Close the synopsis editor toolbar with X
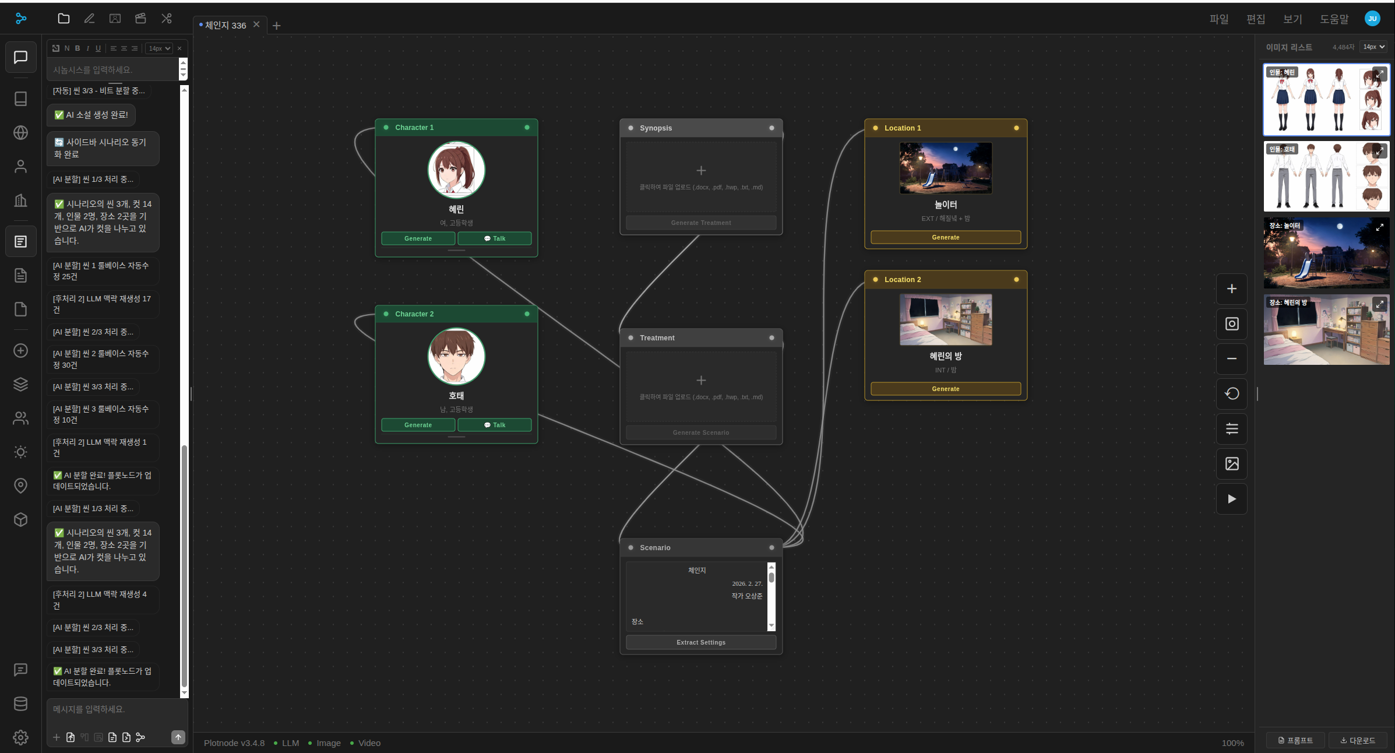Viewport: 1395px width, 753px height. 179,48
